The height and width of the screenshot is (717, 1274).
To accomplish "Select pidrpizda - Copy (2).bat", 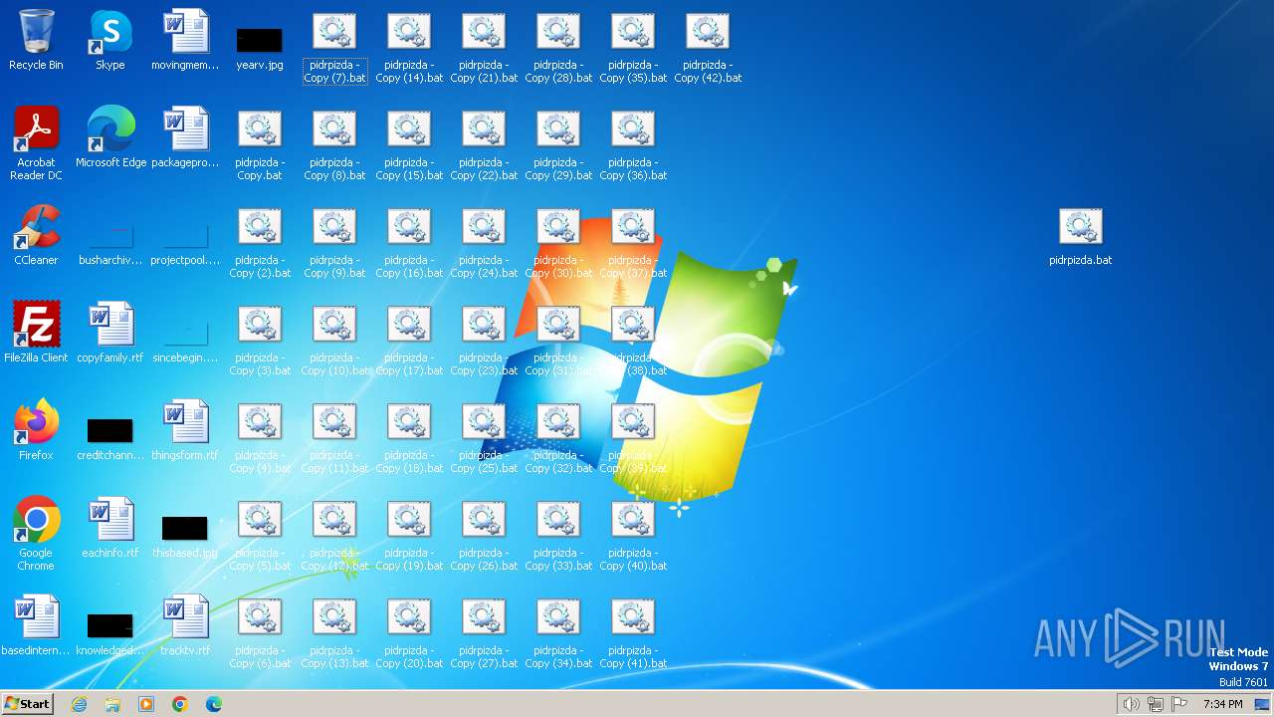I will point(260,241).
